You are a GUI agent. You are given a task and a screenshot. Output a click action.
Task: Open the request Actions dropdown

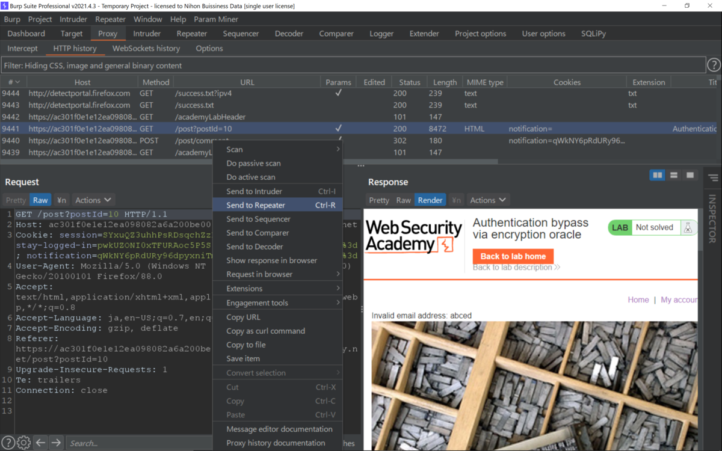(x=93, y=200)
